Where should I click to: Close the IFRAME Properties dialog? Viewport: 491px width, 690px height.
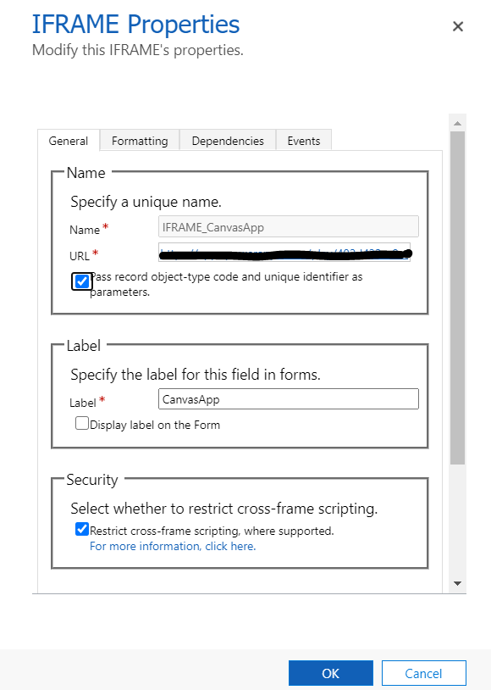(x=458, y=26)
